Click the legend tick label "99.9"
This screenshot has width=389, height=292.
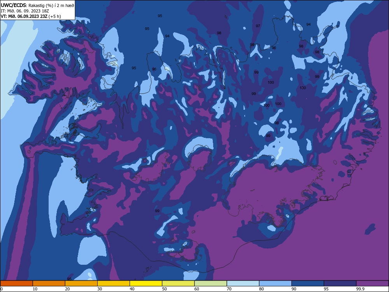tap(360, 289)
